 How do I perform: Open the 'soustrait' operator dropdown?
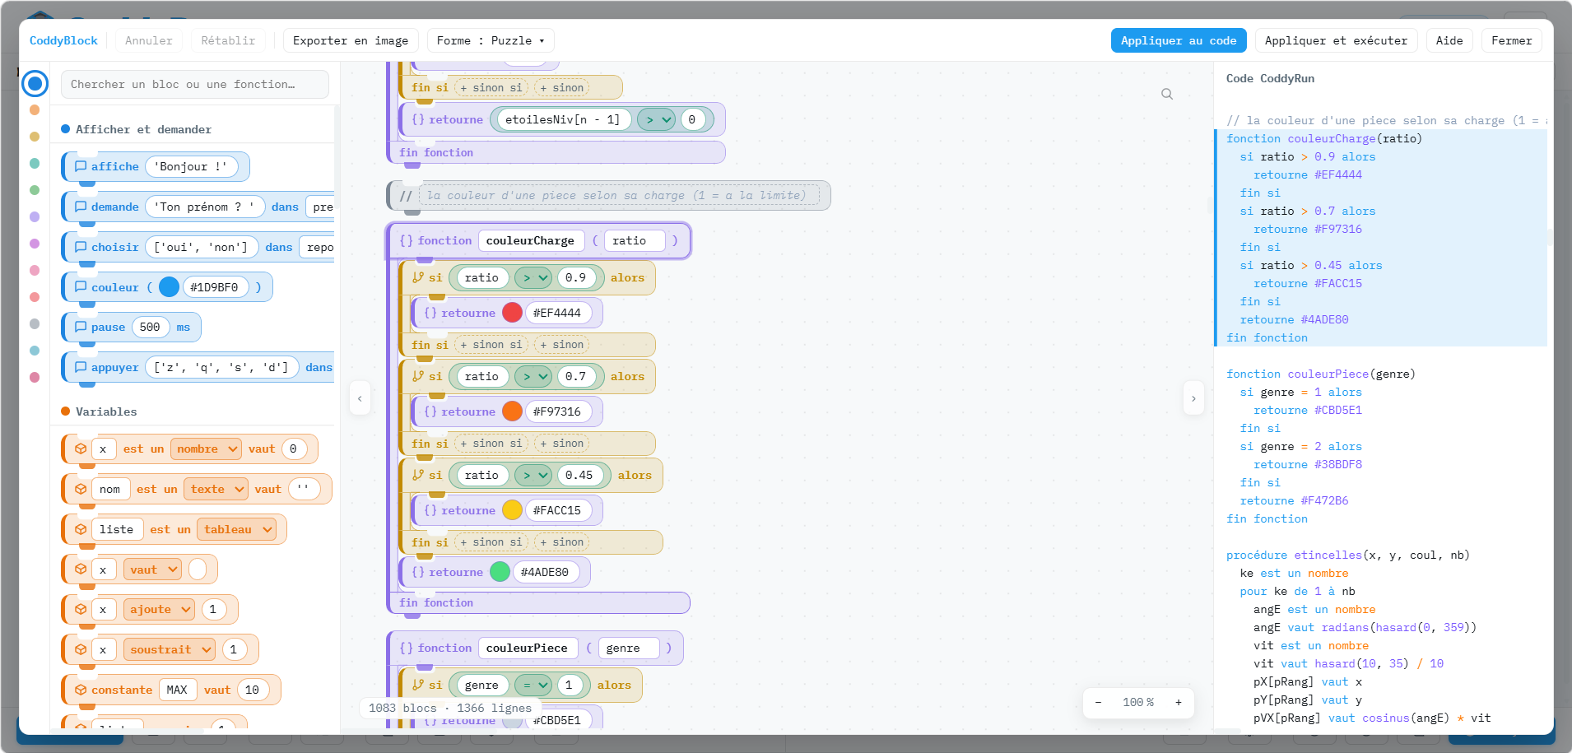click(x=169, y=649)
